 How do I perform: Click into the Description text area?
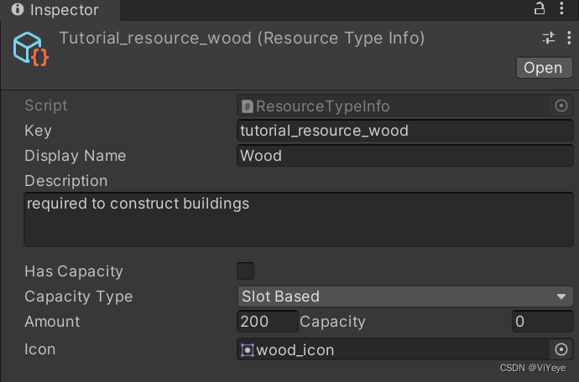[298, 219]
